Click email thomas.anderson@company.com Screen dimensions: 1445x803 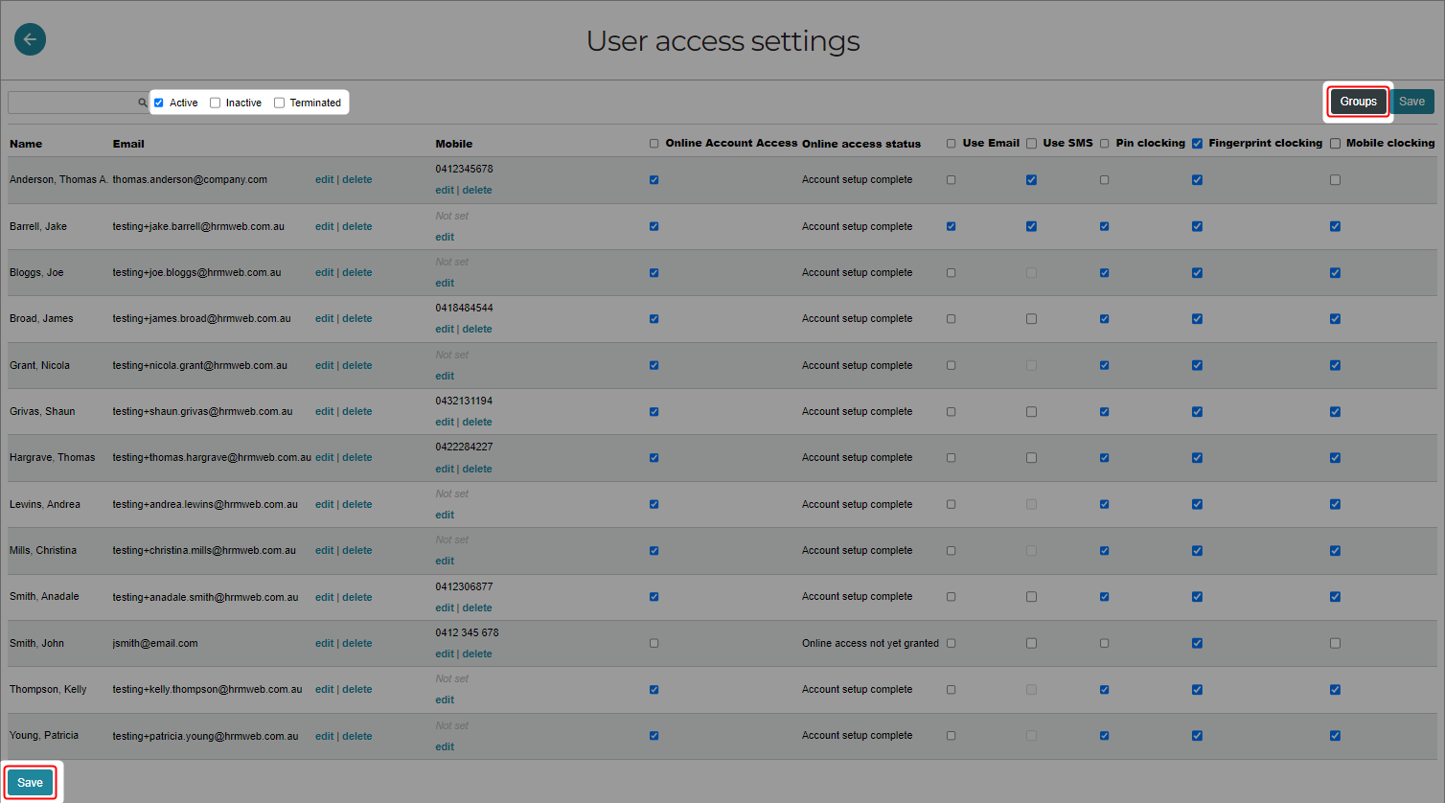(190, 180)
